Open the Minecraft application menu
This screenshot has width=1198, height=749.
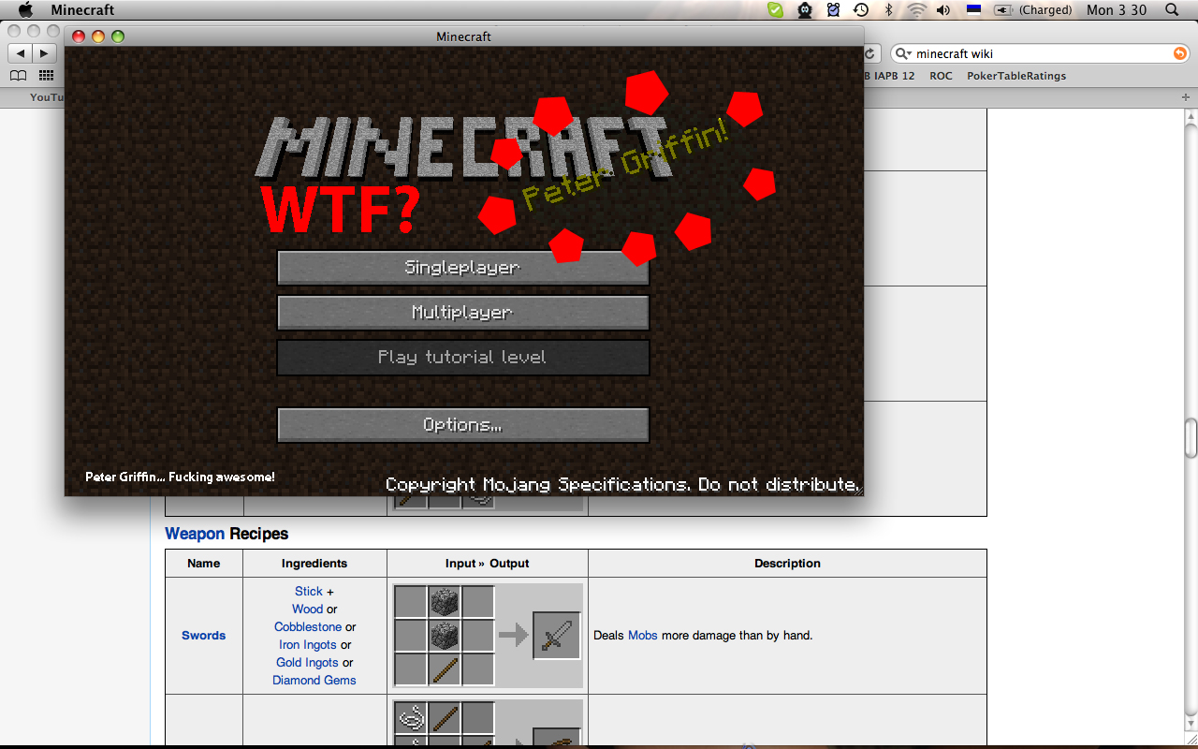coord(82,10)
